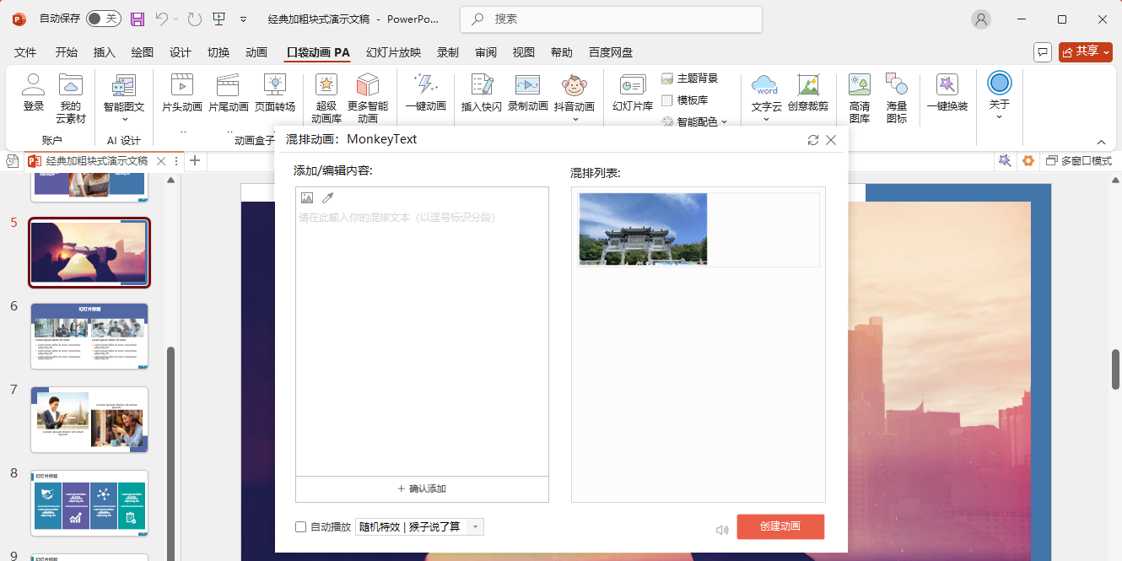1122x561 pixels.
Task: Toggle the 自动保存 switch
Action: tap(104, 19)
